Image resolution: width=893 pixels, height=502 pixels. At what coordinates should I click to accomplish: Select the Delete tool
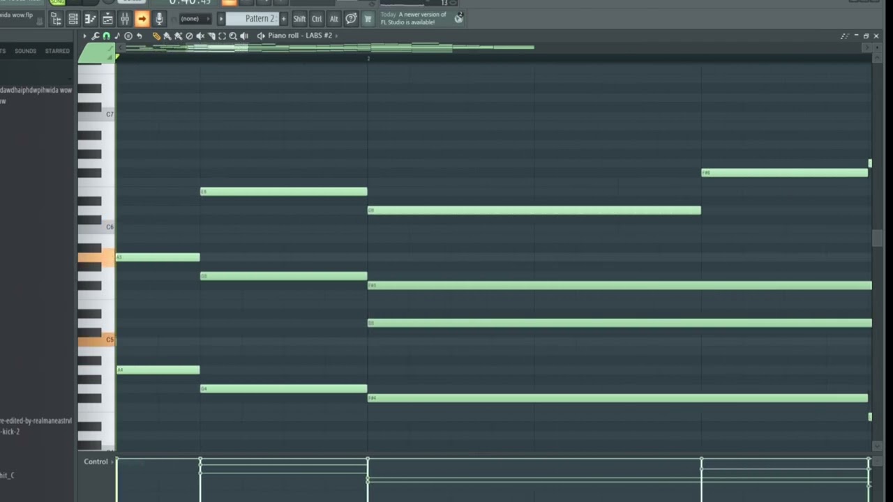(x=189, y=36)
